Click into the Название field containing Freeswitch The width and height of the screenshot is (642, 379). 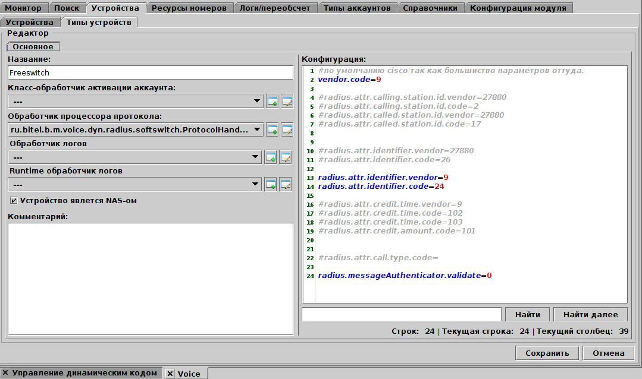pos(150,72)
